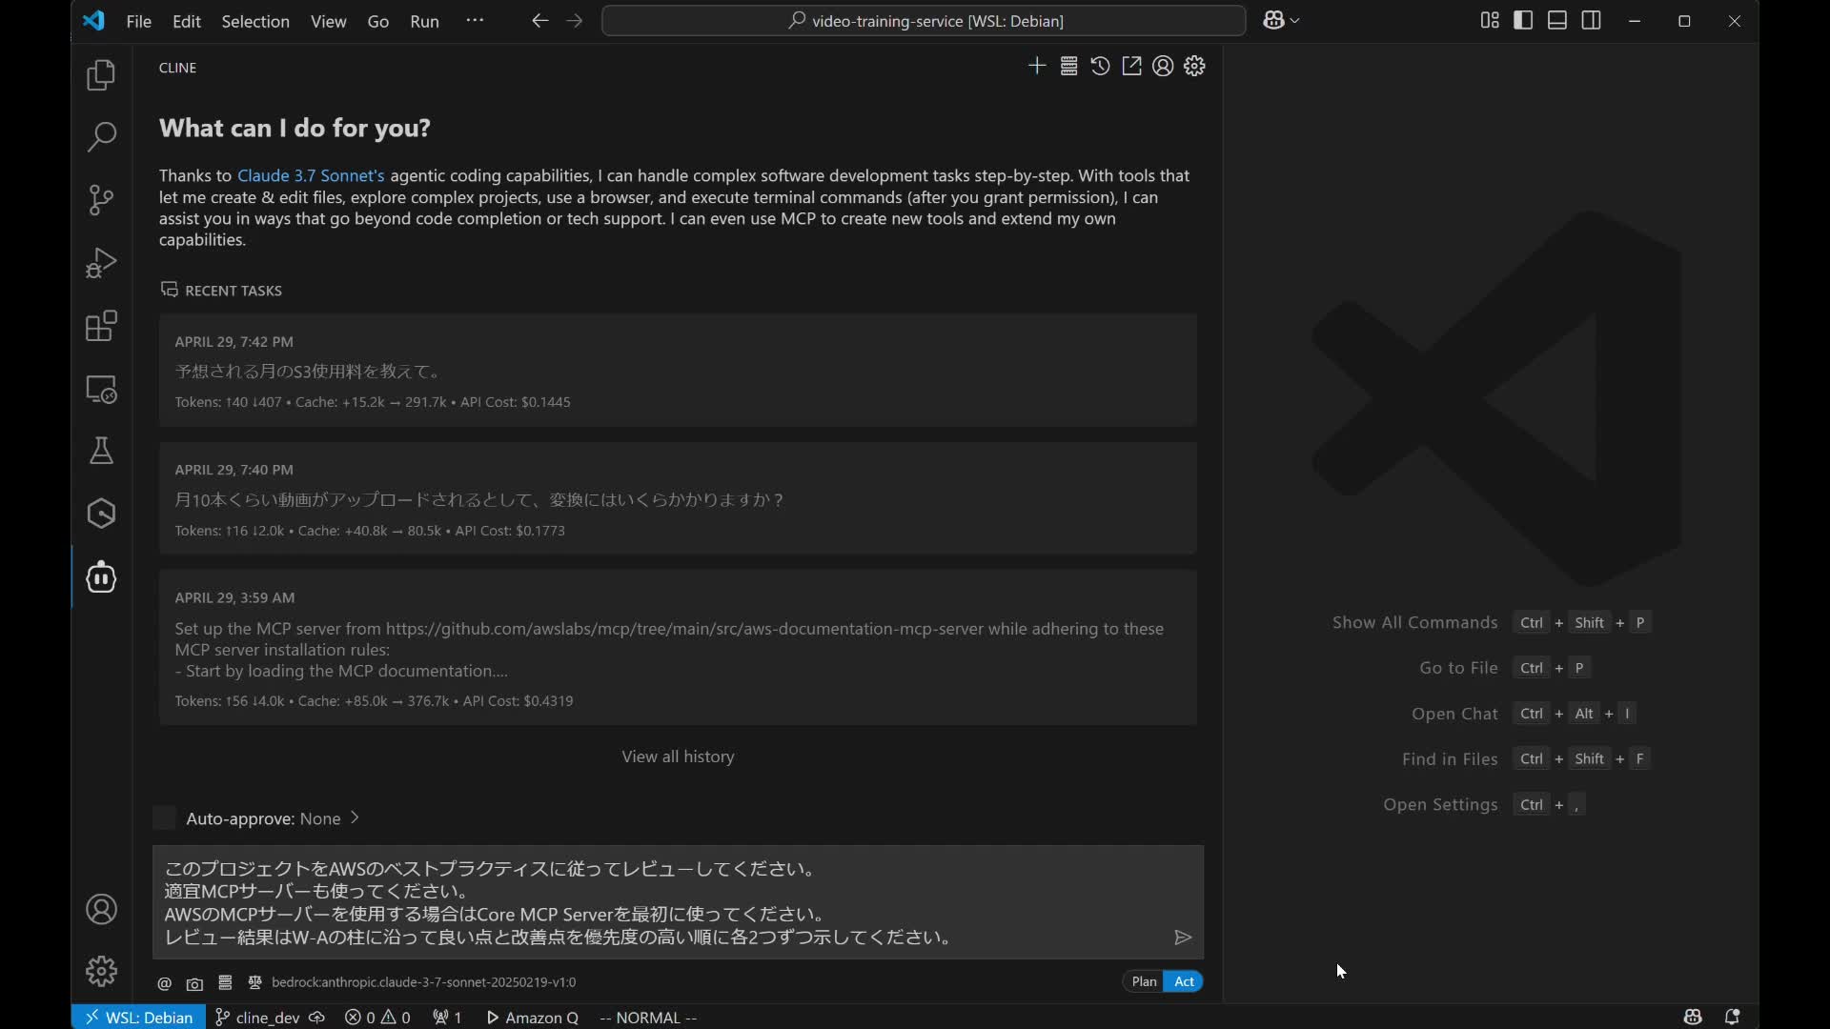Click the camera add-image icon
This screenshot has height=1029, width=1830.
(x=194, y=983)
